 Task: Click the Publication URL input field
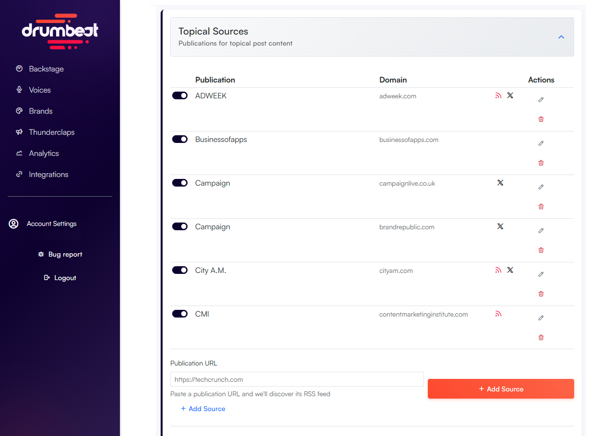pyautogui.click(x=297, y=379)
